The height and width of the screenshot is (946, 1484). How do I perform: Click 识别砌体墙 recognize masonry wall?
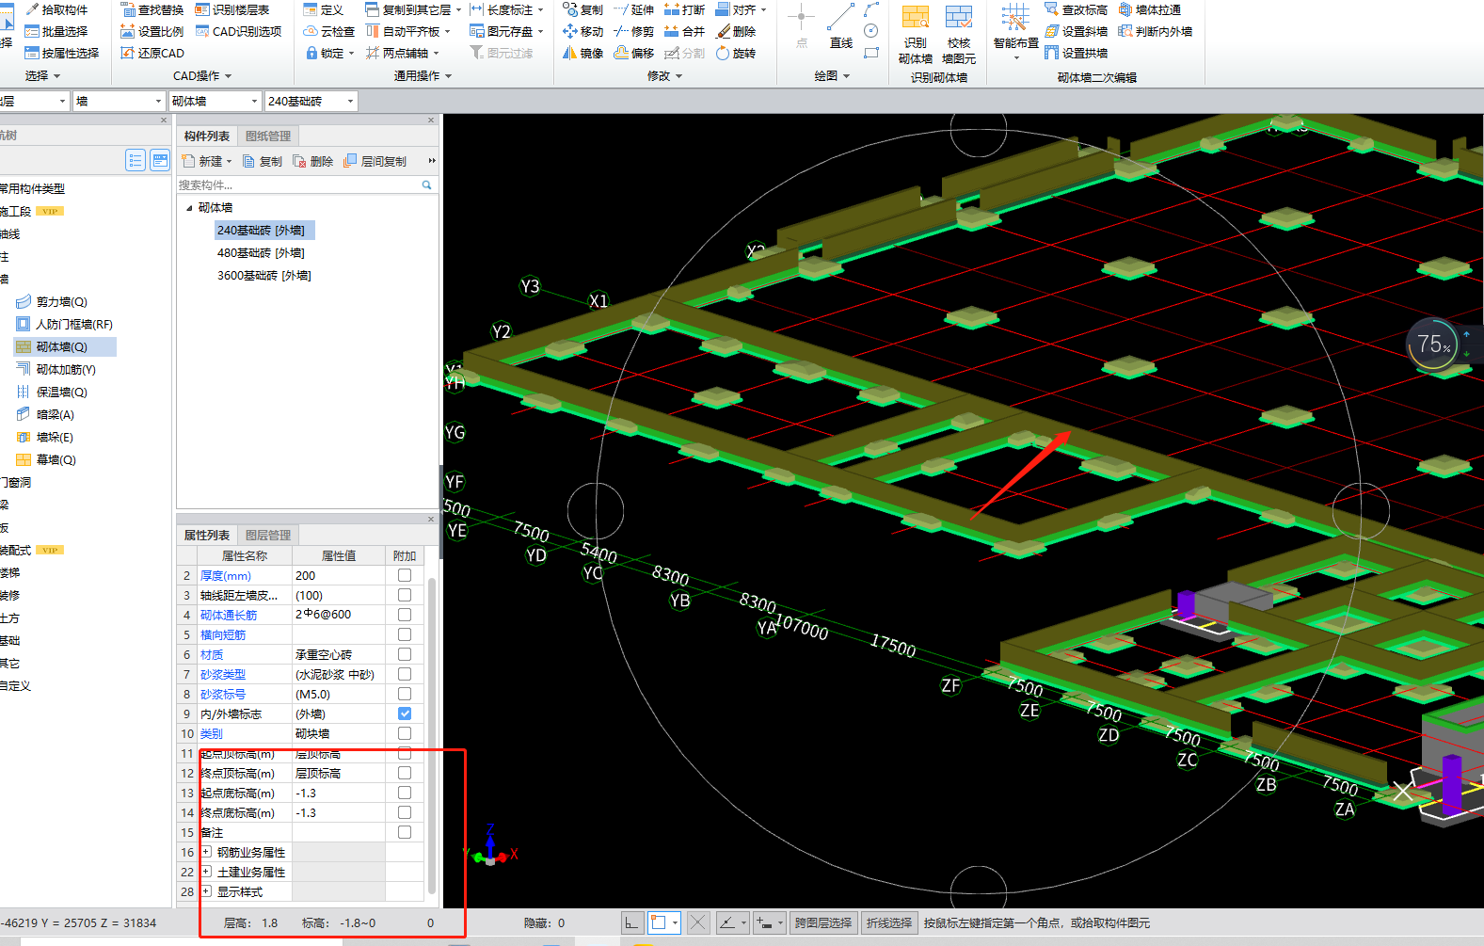point(916,36)
